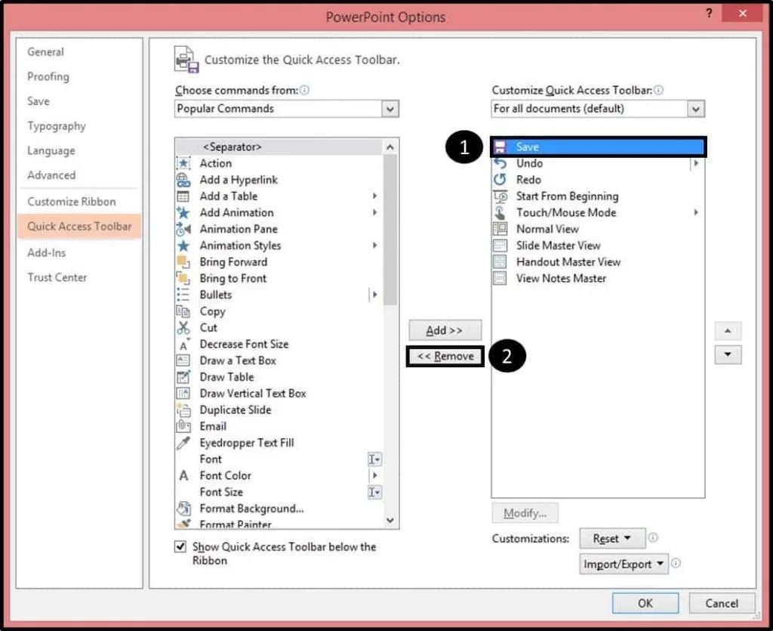This screenshot has width=773, height=631.
Task: Click the Bullets list icon
Action: tap(183, 295)
